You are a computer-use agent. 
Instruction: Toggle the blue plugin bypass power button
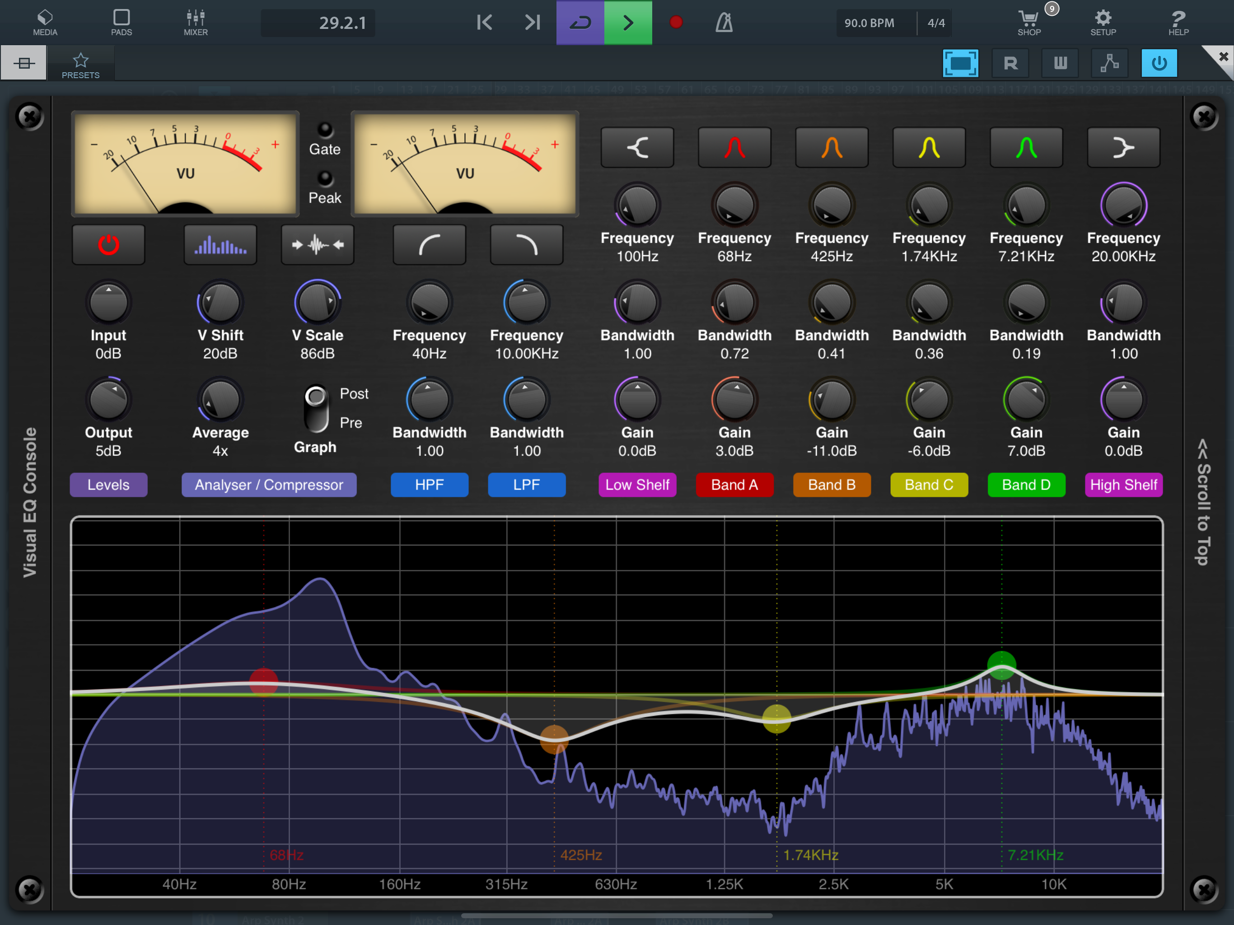(1159, 63)
